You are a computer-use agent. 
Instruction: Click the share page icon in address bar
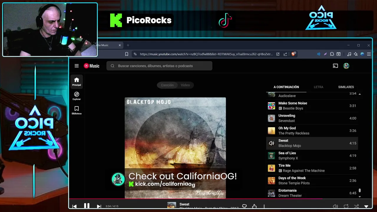(x=285, y=54)
